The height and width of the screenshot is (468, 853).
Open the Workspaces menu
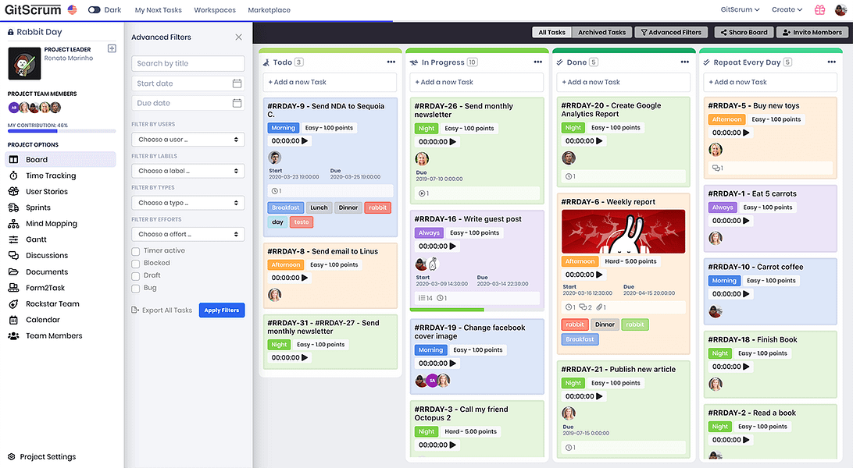coord(214,10)
